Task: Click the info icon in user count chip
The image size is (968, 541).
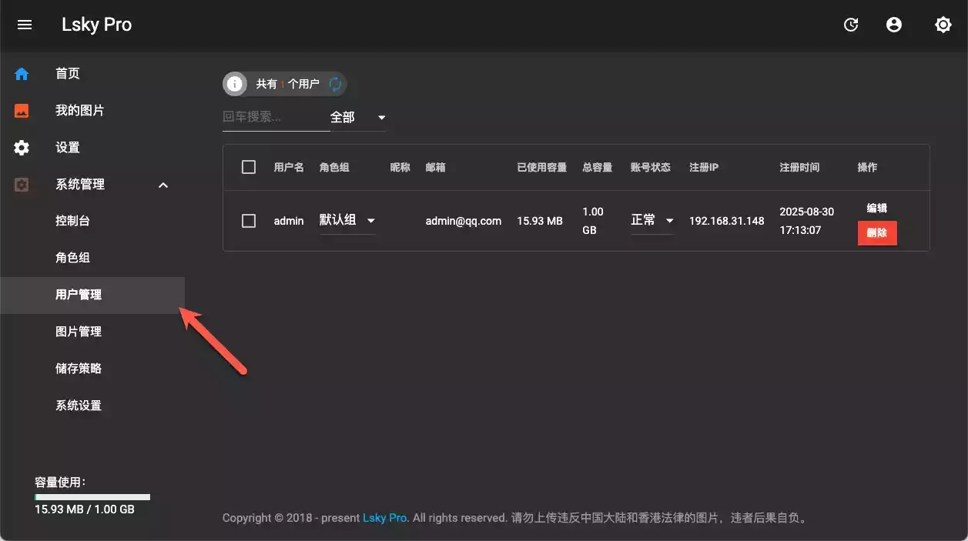Action: coord(235,84)
